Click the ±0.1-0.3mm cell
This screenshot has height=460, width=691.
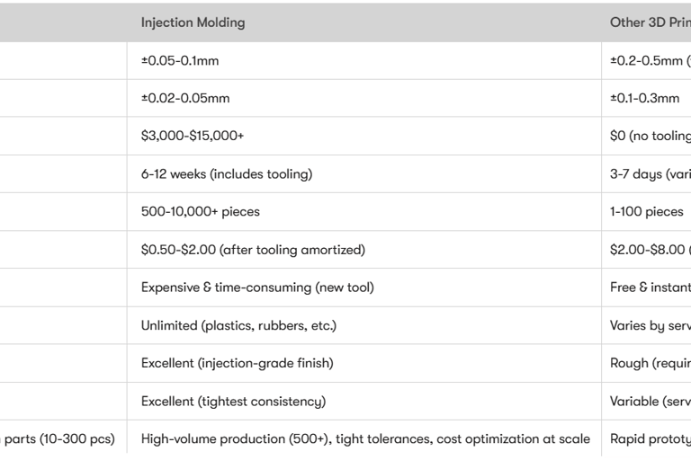click(644, 99)
